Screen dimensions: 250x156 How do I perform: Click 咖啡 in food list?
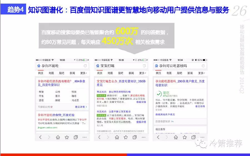[x=74, y=96]
